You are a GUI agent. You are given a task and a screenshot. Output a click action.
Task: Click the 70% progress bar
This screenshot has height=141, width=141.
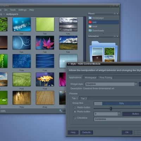pos(117,104)
